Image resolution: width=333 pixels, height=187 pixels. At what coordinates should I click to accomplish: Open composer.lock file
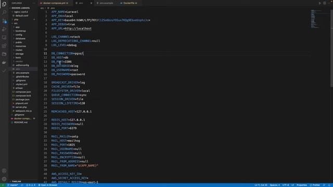coord(23,96)
